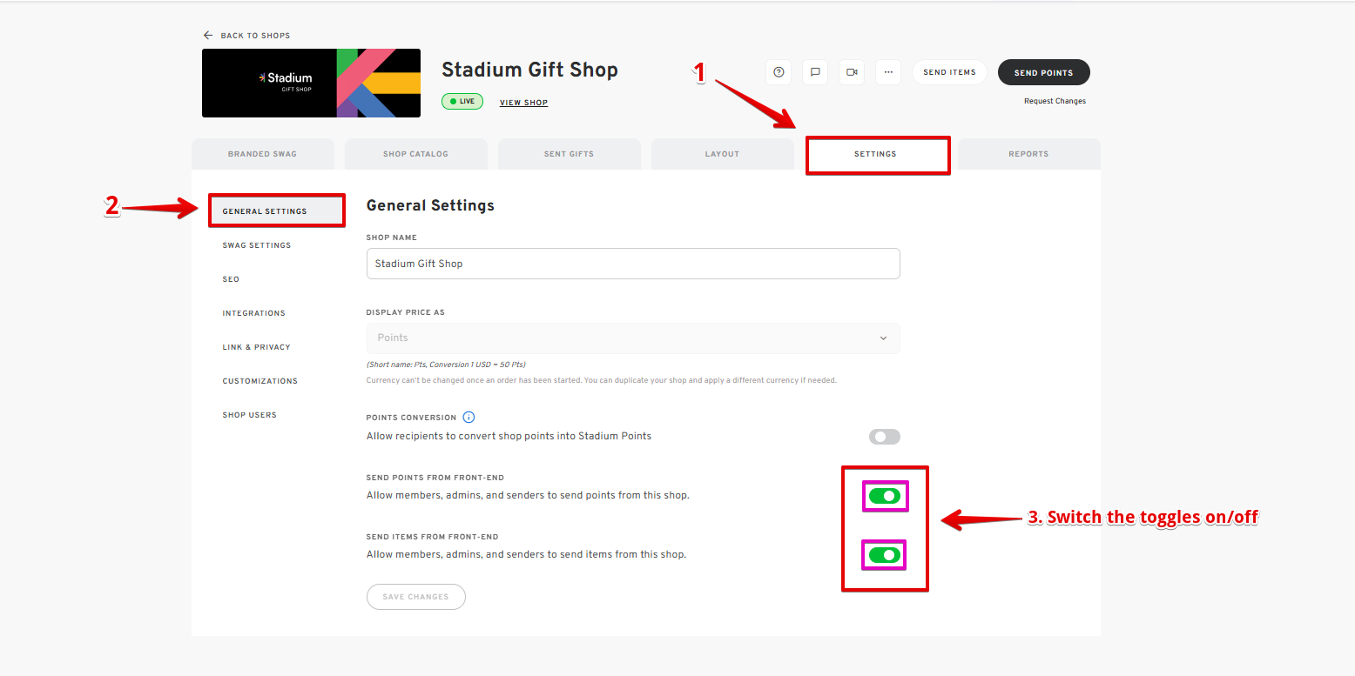Click the Points Conversion info icon
Viewport: 1355px width, 676px height.
469,418
